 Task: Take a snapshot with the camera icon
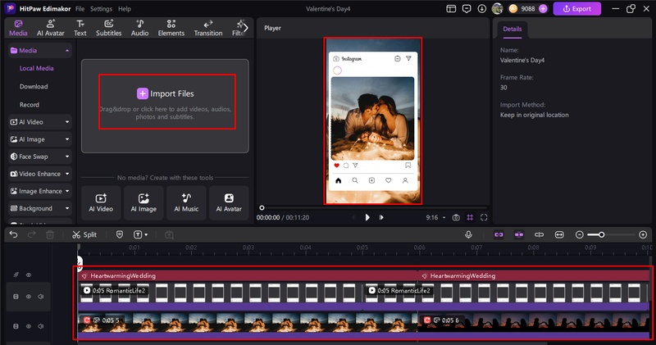point(456,217)
